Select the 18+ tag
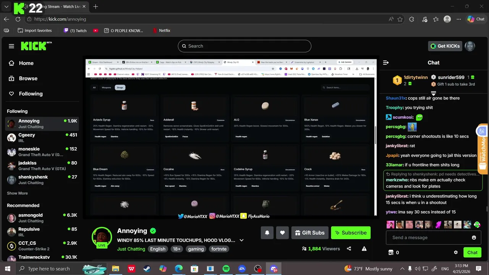 (176, 249)
